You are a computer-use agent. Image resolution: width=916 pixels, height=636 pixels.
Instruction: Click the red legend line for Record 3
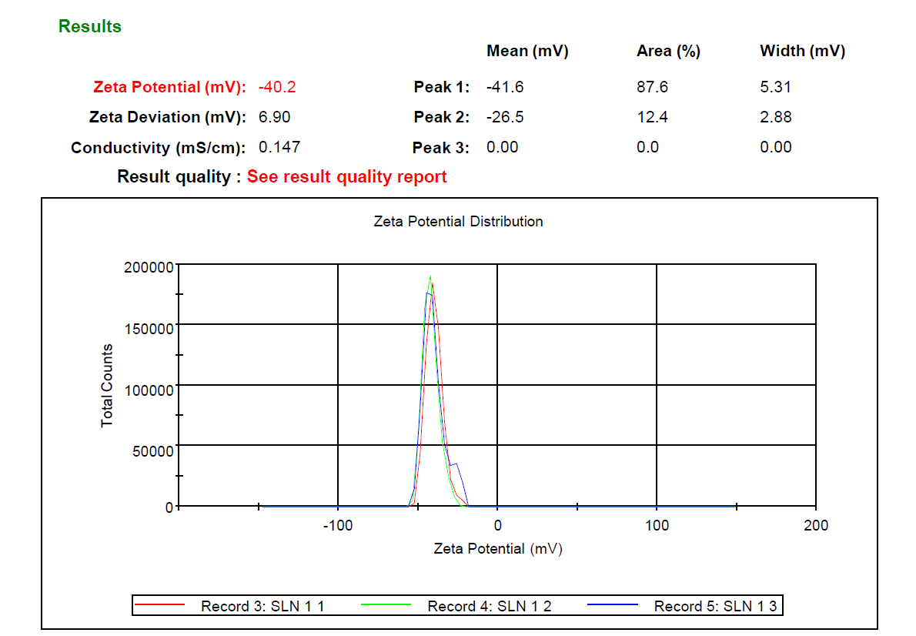[160, 606]
